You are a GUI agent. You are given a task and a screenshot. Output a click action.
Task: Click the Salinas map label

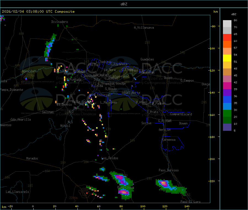48,112
